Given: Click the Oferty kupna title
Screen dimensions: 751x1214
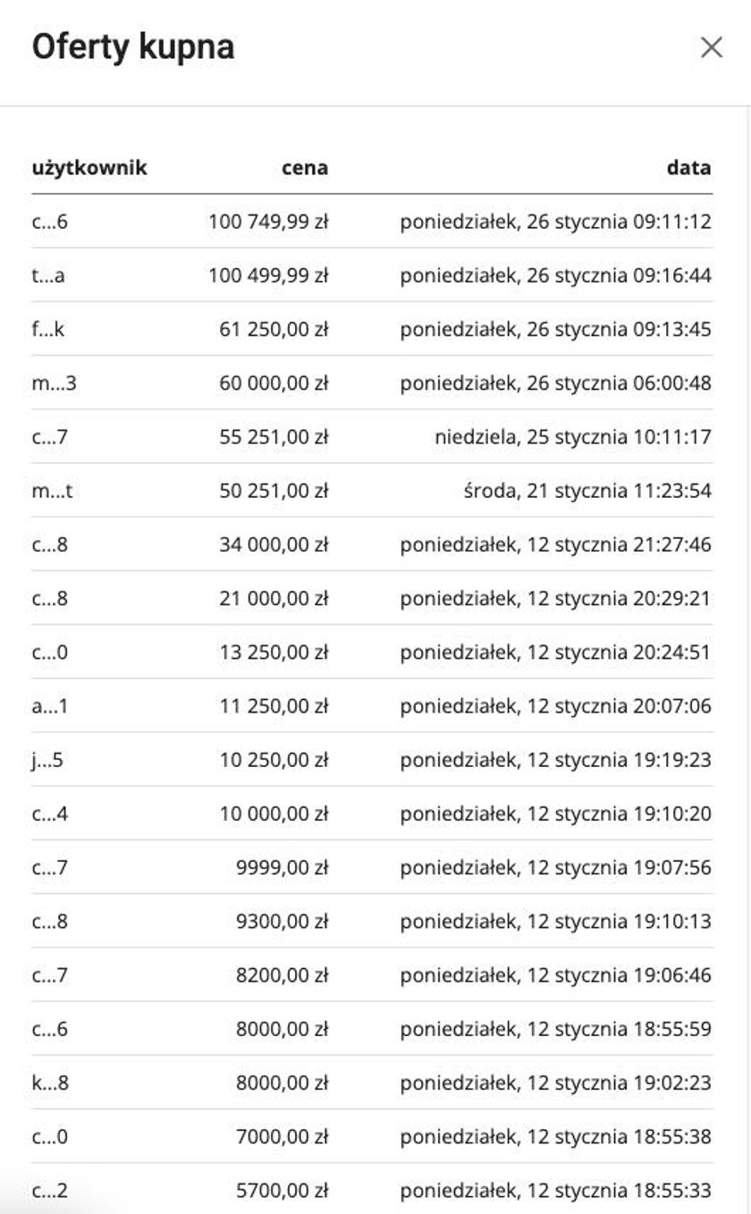Looking at the screenshot, I should point(133,47).
